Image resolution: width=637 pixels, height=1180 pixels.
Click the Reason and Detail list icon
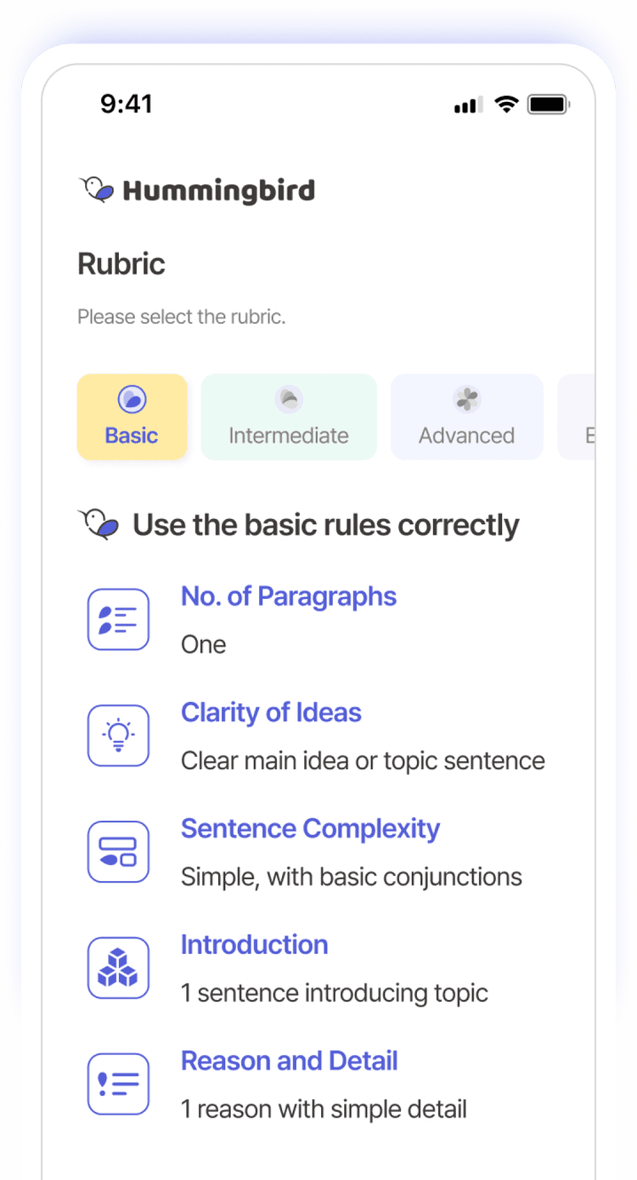(119, 1084)
